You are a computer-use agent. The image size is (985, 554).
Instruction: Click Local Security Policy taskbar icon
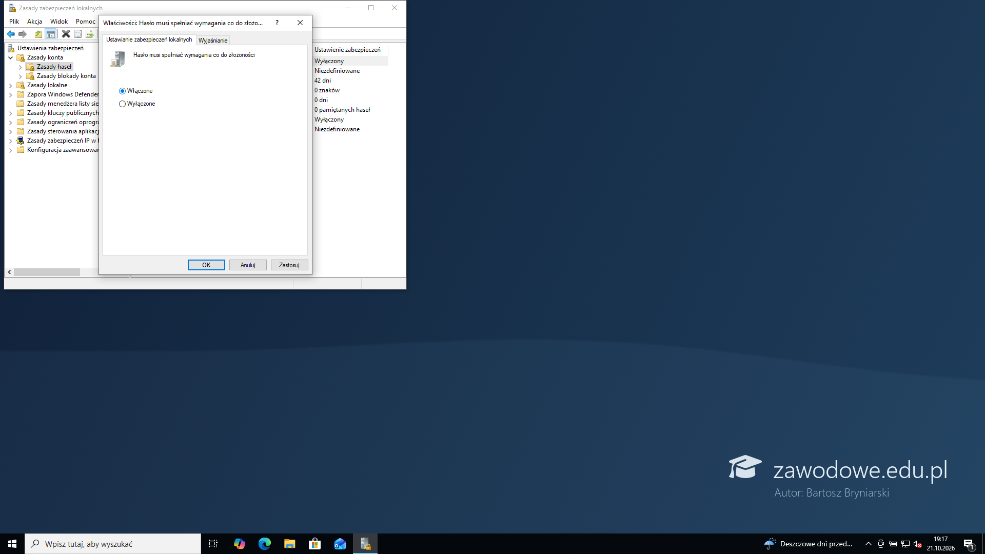coord(365,544)
